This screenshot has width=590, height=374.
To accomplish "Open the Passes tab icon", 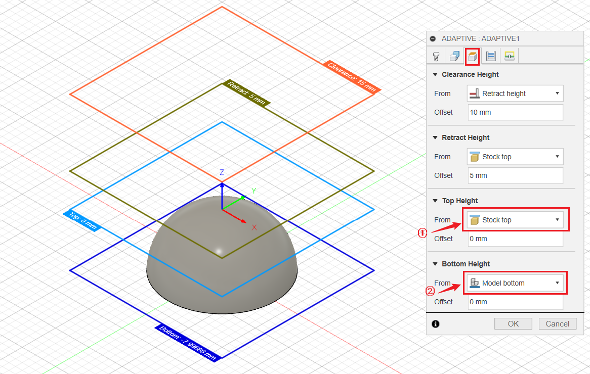I will pos(490,56).
